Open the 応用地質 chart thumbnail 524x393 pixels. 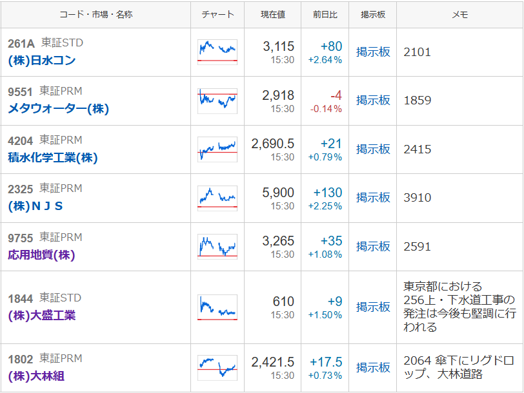(x=217, y=247)
